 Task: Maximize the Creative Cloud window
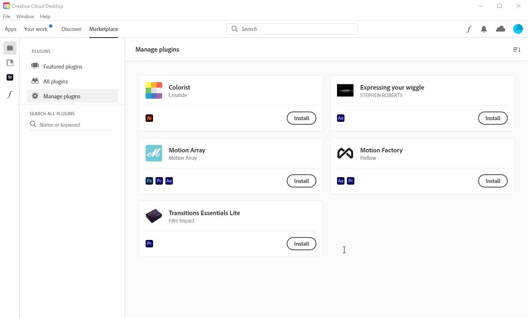[x=500, y=6]
